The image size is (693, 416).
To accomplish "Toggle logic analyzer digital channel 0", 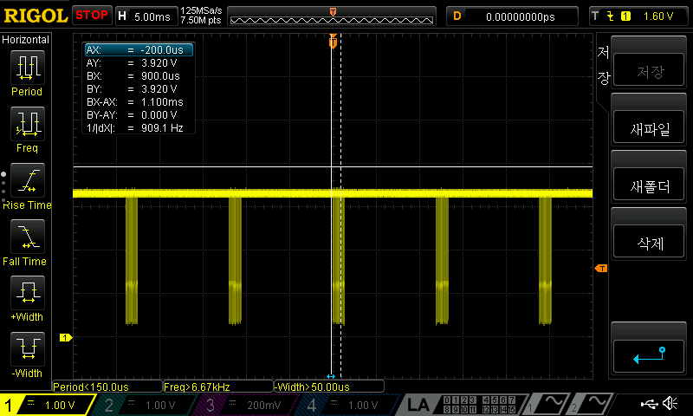I will point(447,400).
